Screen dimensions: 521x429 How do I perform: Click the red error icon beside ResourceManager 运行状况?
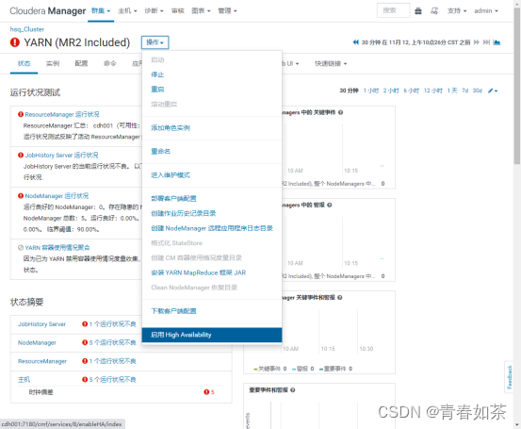(21, 114)
